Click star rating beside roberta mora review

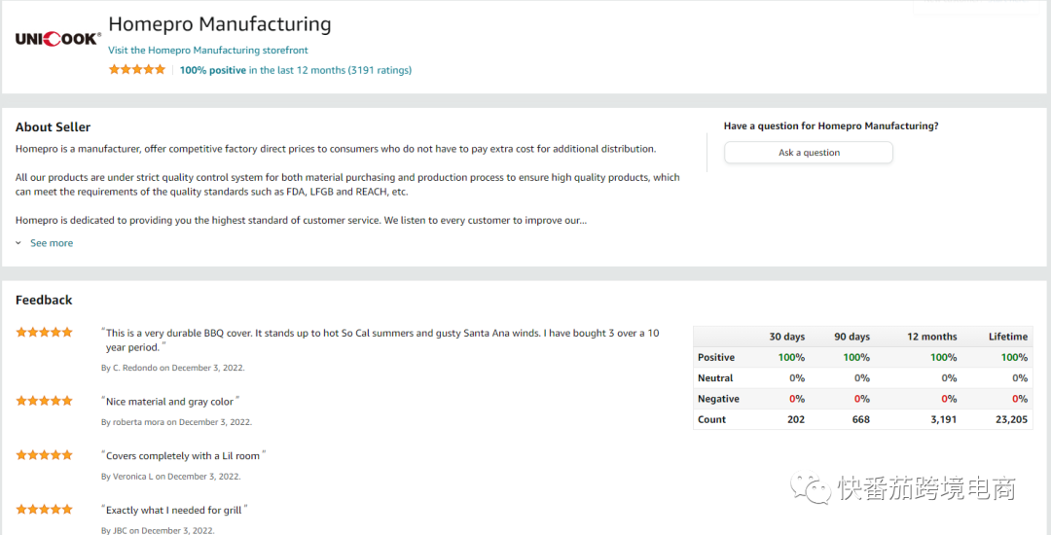[44, 401]
